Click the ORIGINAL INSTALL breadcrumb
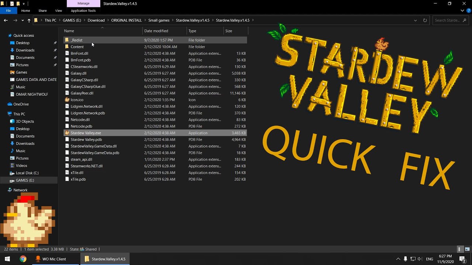 tap(126, 20)
